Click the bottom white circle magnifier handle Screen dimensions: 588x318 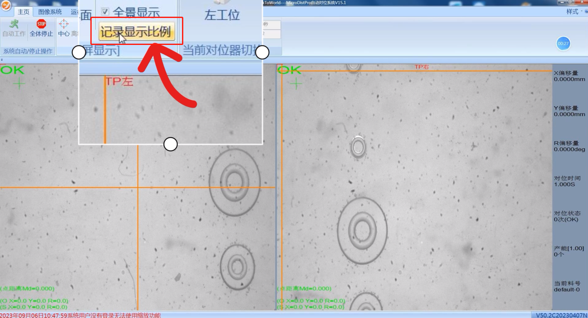170,144
